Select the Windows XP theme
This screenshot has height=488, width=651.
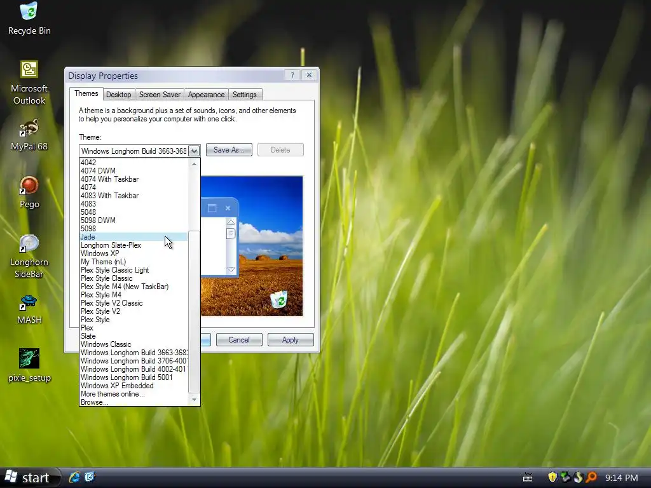(134, 254)
